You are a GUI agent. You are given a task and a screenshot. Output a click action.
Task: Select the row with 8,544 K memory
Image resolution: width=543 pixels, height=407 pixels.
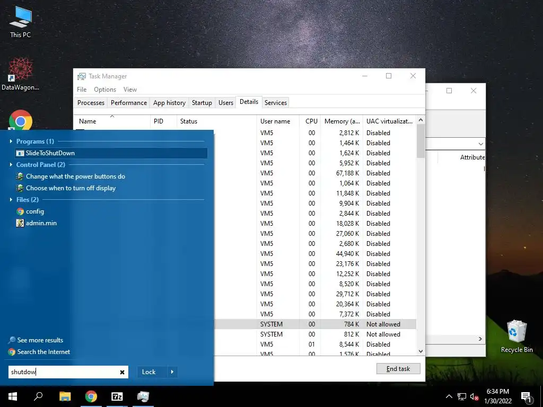click(315, 344)
